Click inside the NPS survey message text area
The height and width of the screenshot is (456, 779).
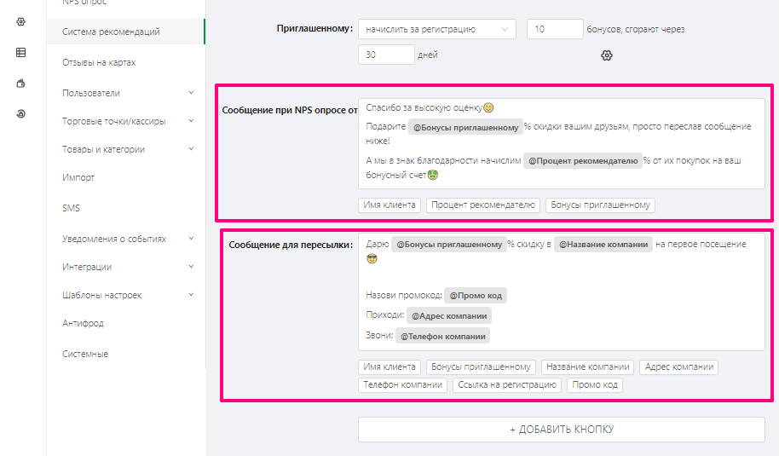click(562, 143)
